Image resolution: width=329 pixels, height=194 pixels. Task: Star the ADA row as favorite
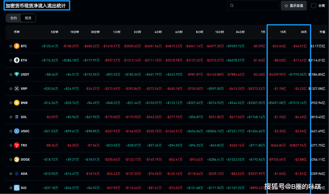pos(11,174)
